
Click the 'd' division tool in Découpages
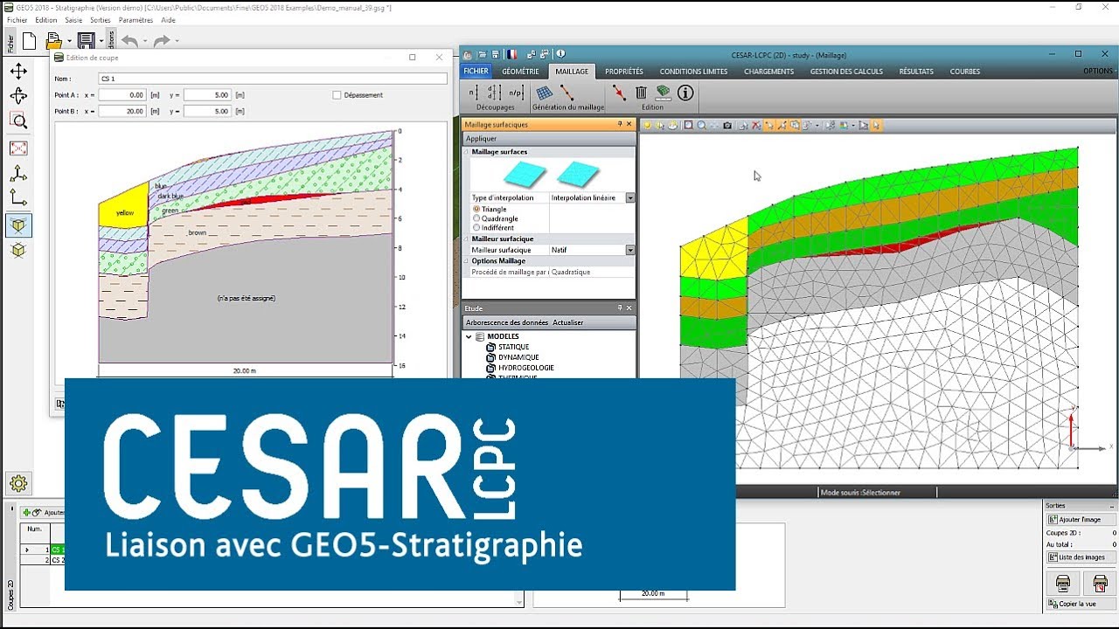point(493,93)
